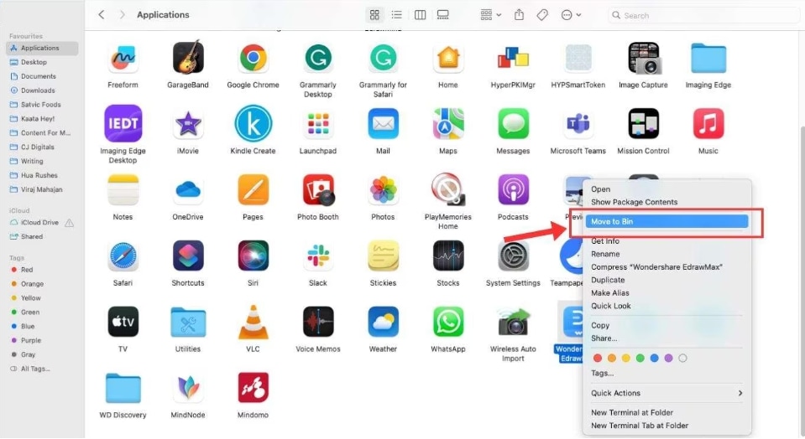Select the Image Capture app icon
Viewport: 805px width, 439px height.
coord(643,58)
